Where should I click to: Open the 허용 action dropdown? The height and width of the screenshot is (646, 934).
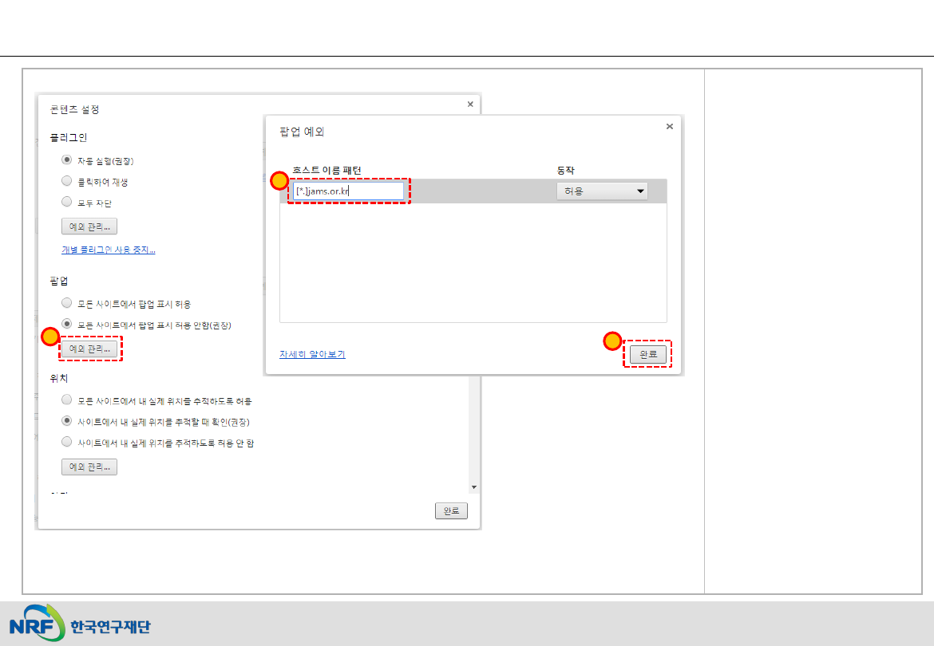pyautogui.click(x=602, y=191)
